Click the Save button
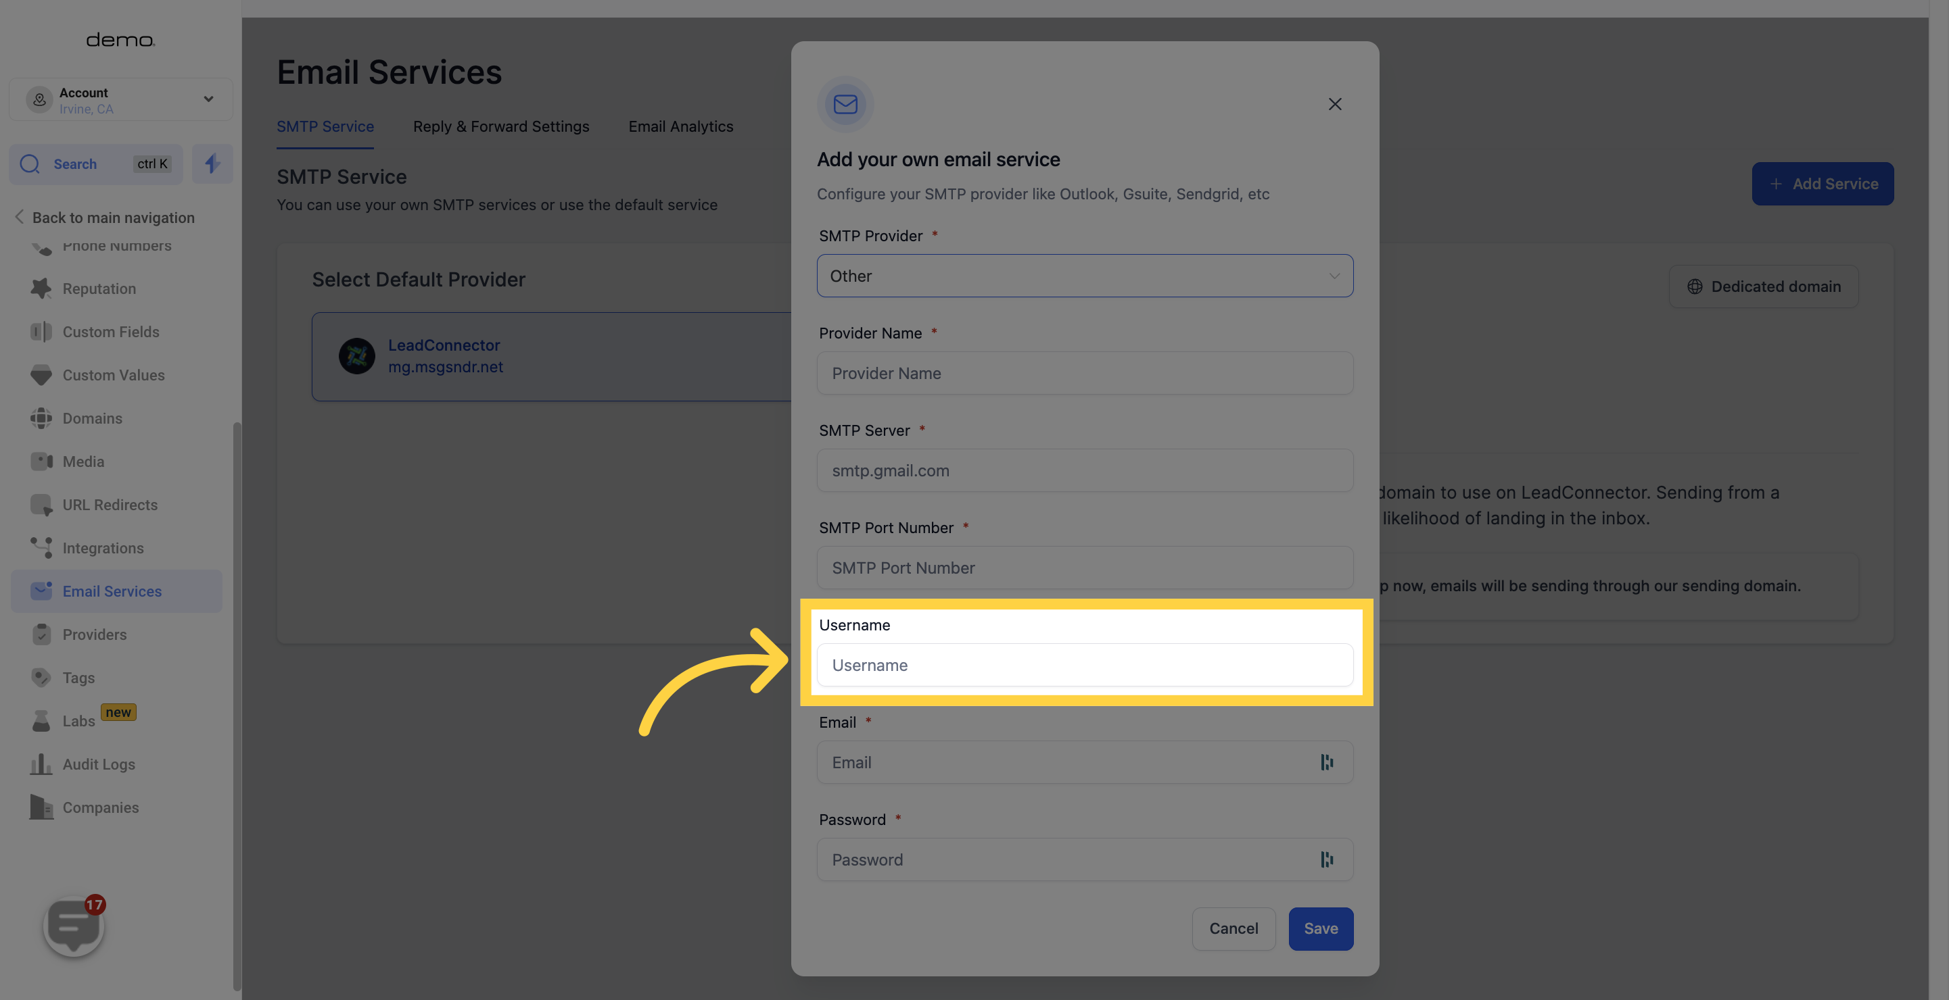The image size is (1949, 1000). (1321, 928)
